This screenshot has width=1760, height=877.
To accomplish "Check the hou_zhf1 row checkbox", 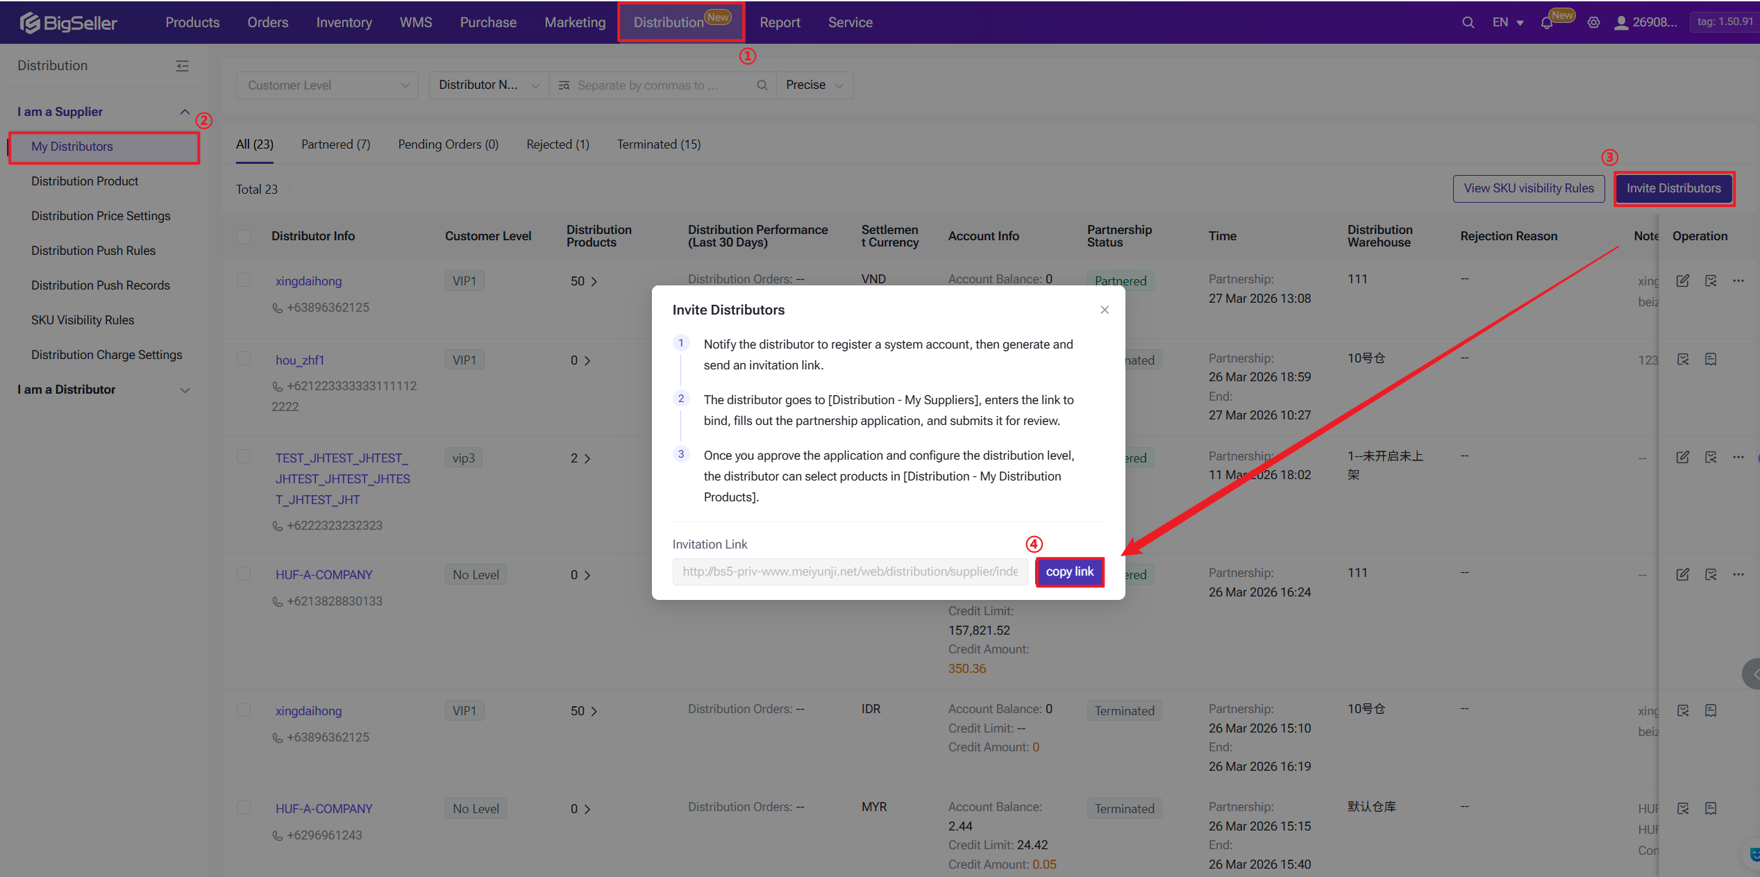I will pyautogui.click(x=244, y=359).
